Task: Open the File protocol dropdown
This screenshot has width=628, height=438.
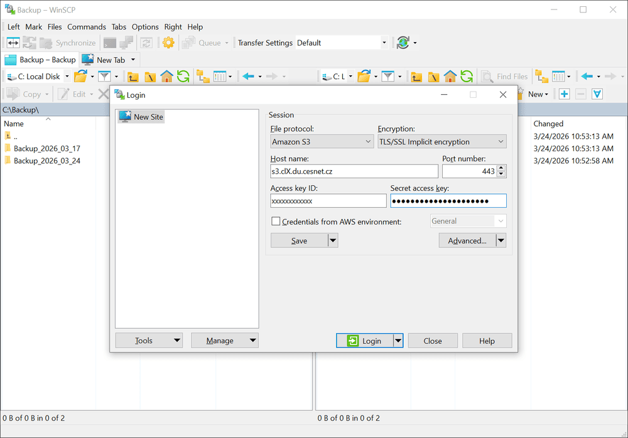Action: pyautogui.click(x=322, y=142)
